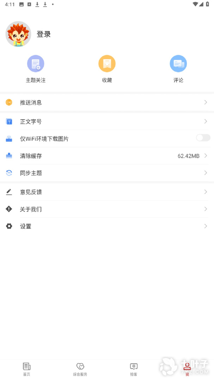214x381 pixels.
Task: Tap the 意见反馈 pencil icon
Action: (x=9, y=192)
